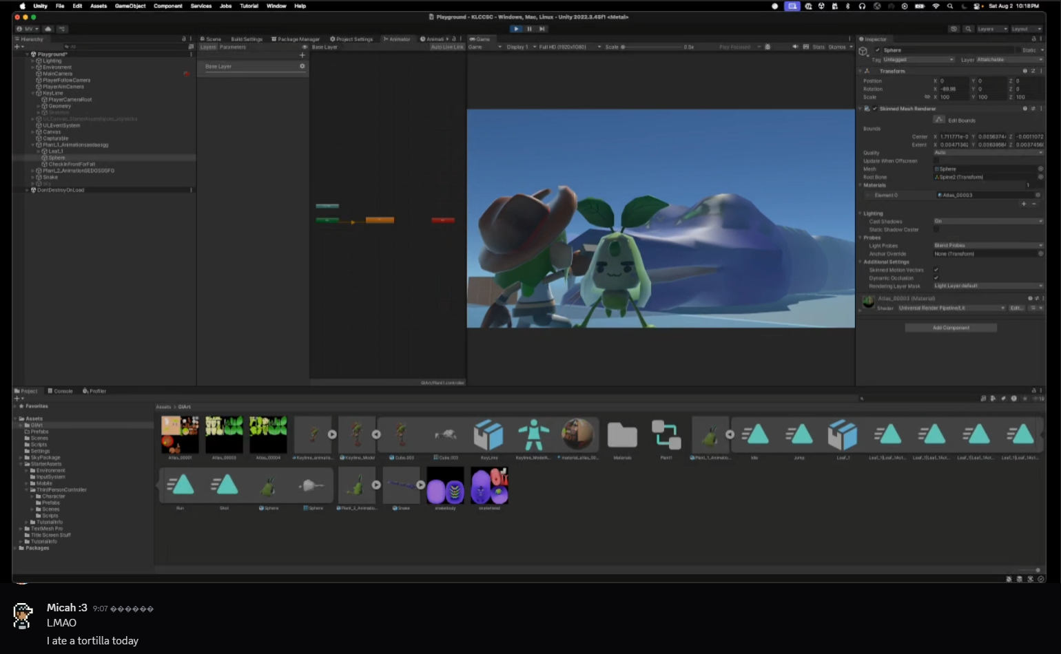Image resolution: width=1061 pixels, height=654 pixels.
Task: Click the Add Component button
Action: (x=951, y=328)
